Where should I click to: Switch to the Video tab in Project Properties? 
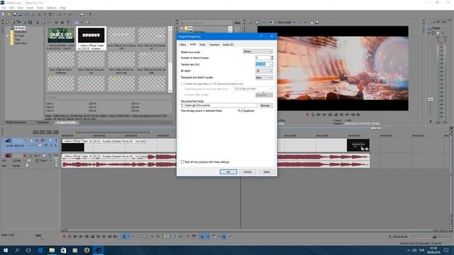(x=183, y=45)
